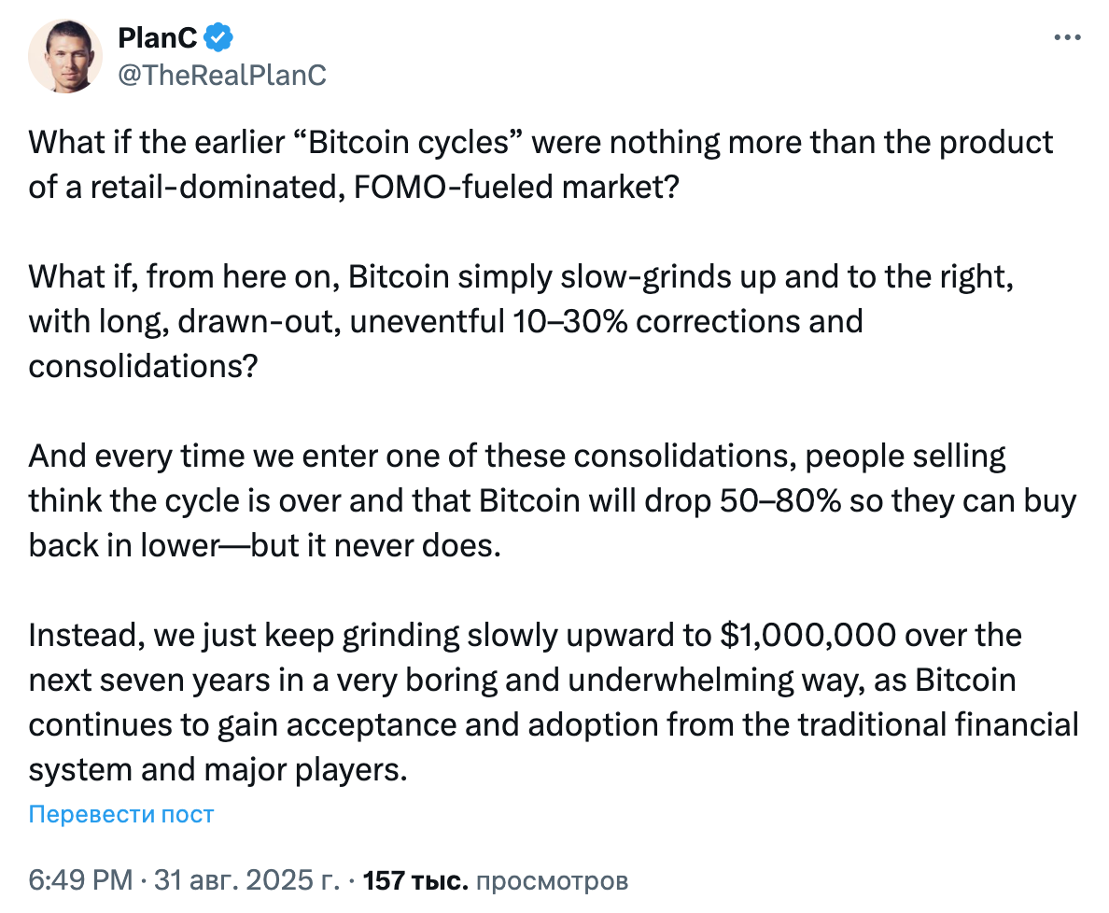Click the 157 тыс. просмотров views count
The height and width of the screenshot is (913, 1109).
[x=495, y=880]
